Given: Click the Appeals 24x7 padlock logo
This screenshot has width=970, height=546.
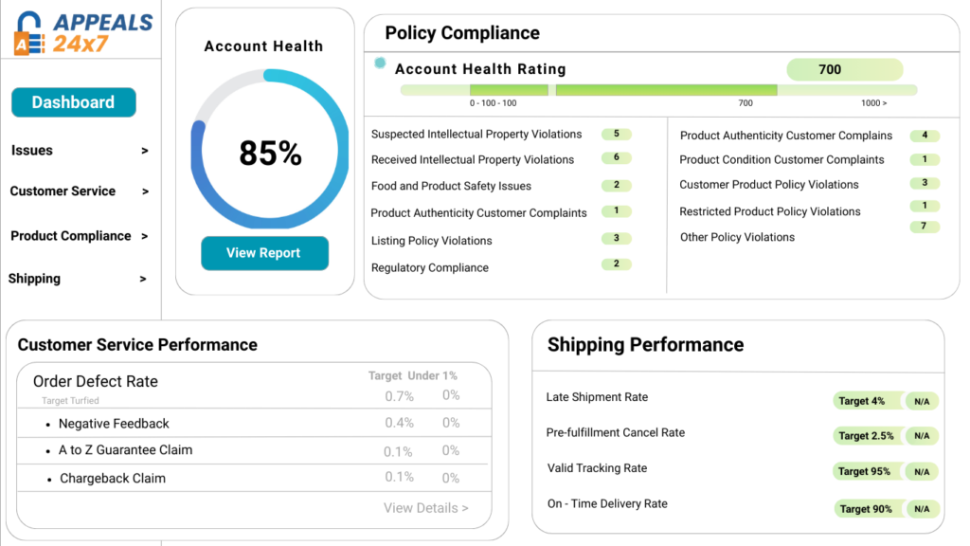Looking at the screenshot, I should [29, 33].
